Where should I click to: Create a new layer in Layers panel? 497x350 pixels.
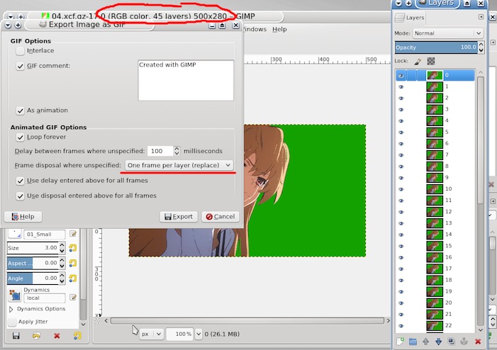click(x=400, y=341)
